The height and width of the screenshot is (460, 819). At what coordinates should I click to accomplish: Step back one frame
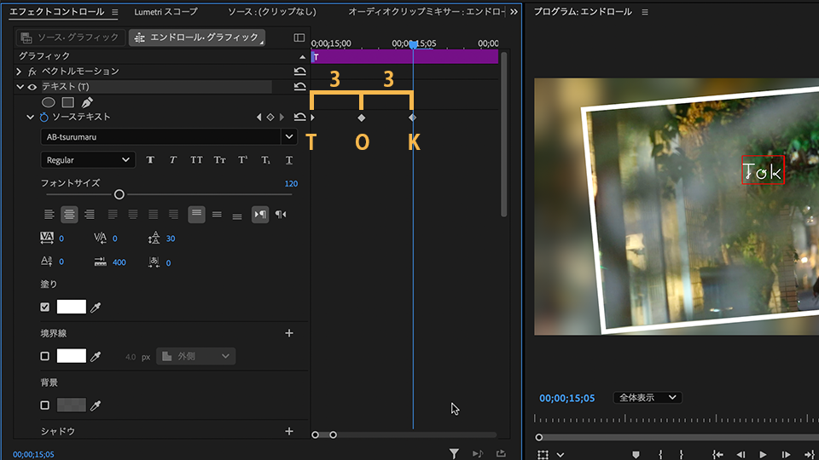pos(741,455)
